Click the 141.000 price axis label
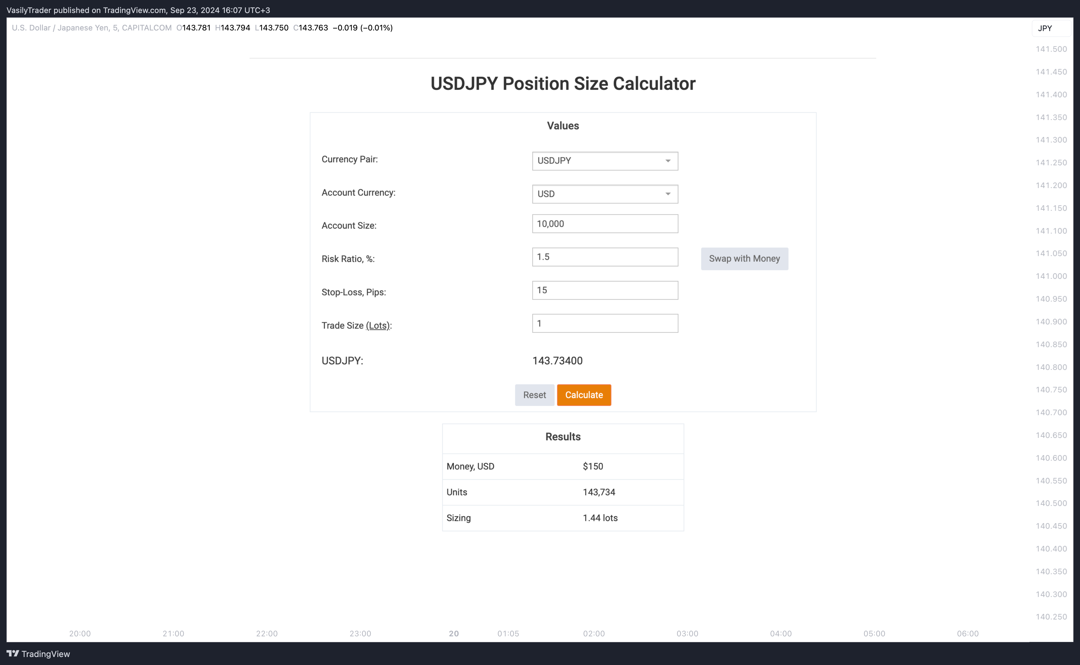The image size is (1080, 665). point(1051,276)
